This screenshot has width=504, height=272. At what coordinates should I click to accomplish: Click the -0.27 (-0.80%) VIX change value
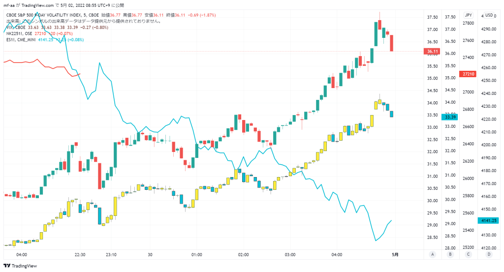tap(94, 27)
